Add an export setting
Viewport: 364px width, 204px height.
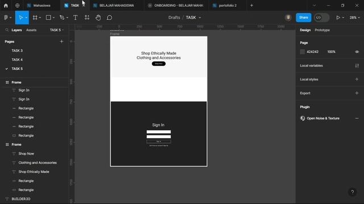pyautogui.click(x=357, y=93)
